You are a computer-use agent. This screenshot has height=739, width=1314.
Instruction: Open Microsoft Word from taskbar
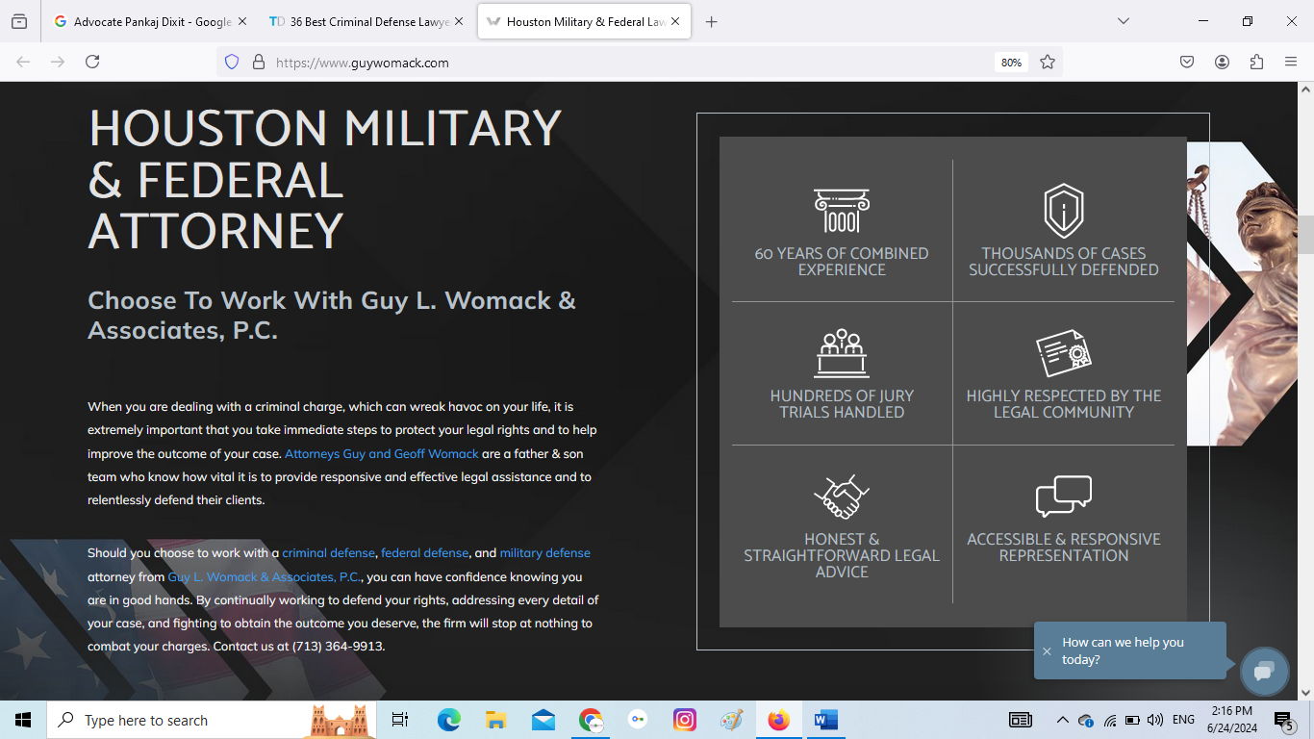[x=825, y=720]
